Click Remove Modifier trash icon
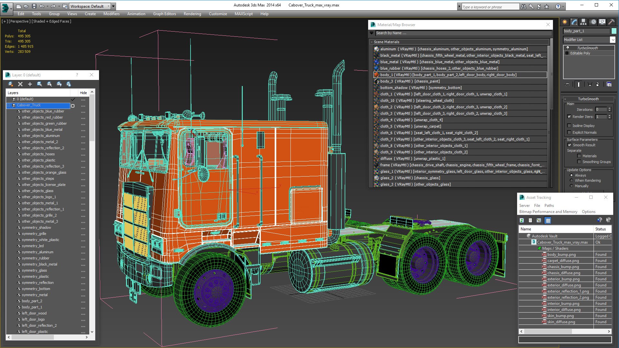Image resolution: width=619 pixels, height=348 pixels. 597,84
